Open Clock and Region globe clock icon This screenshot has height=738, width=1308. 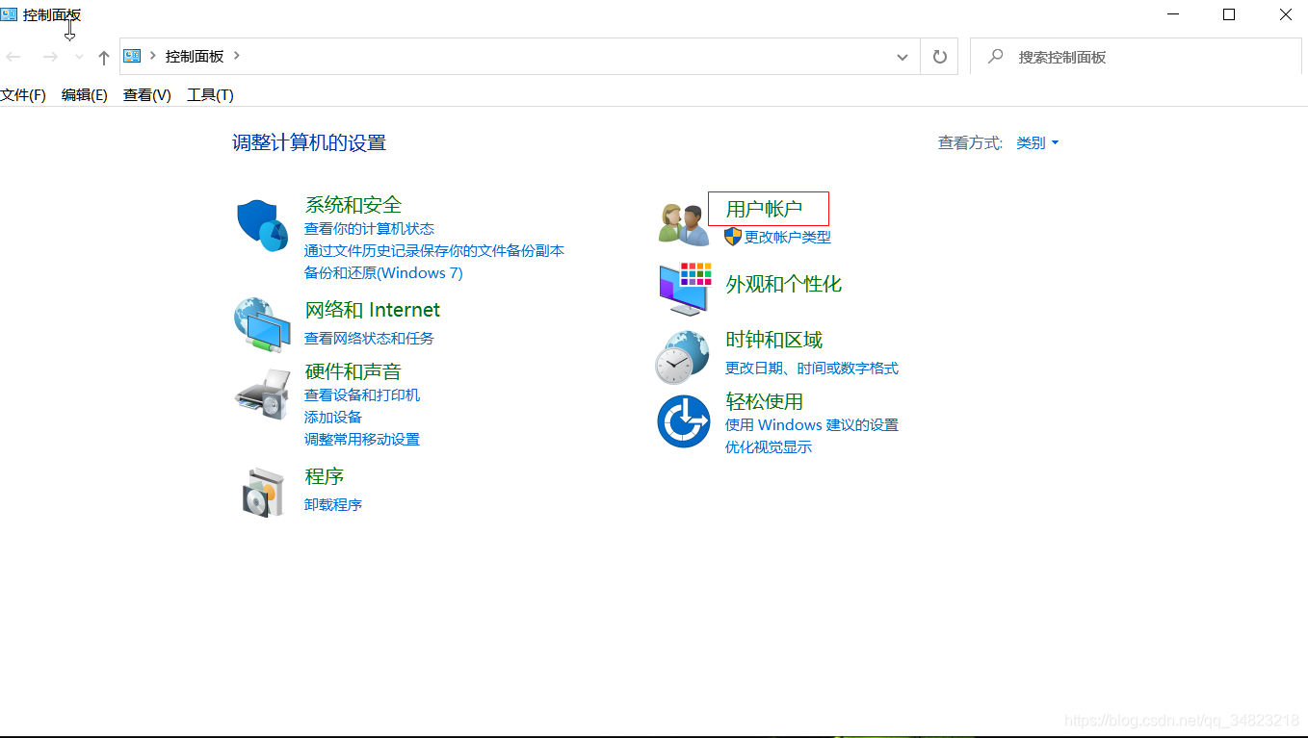(x=683, y=358)
